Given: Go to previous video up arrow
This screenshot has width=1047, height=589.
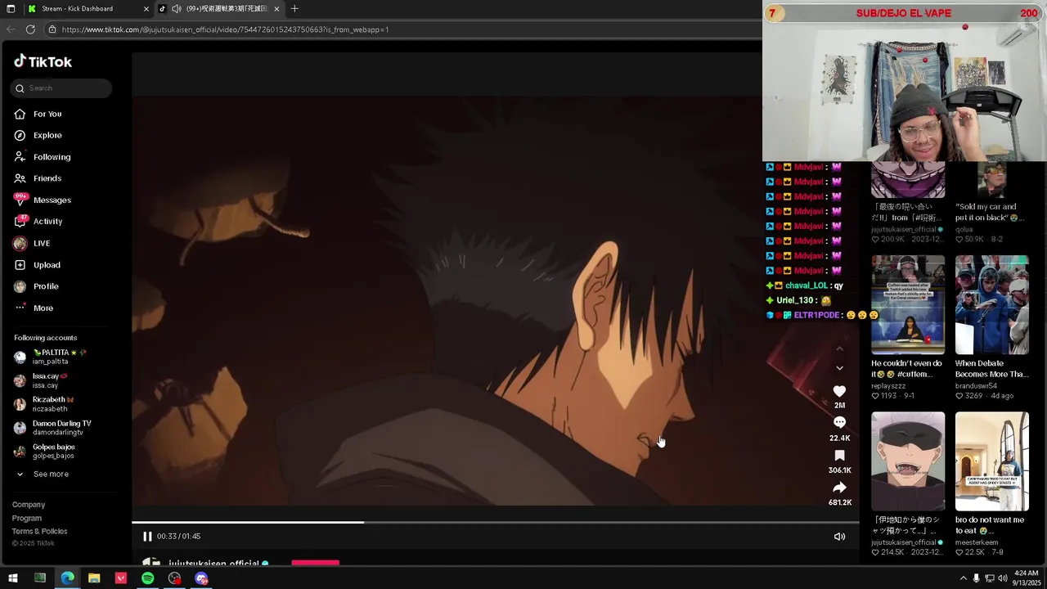Looking at the screenshot, I should (839, 349).
